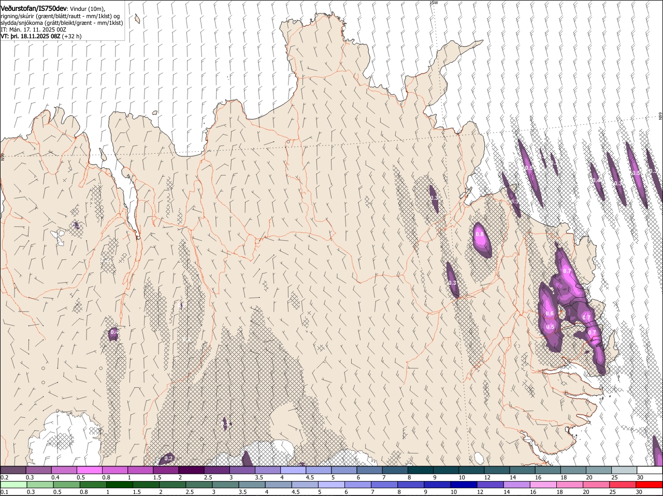The image size is (663, 496).
Task: Click the Veðurstofan/IS750dev title text
Action: click(x=34, y=8)
